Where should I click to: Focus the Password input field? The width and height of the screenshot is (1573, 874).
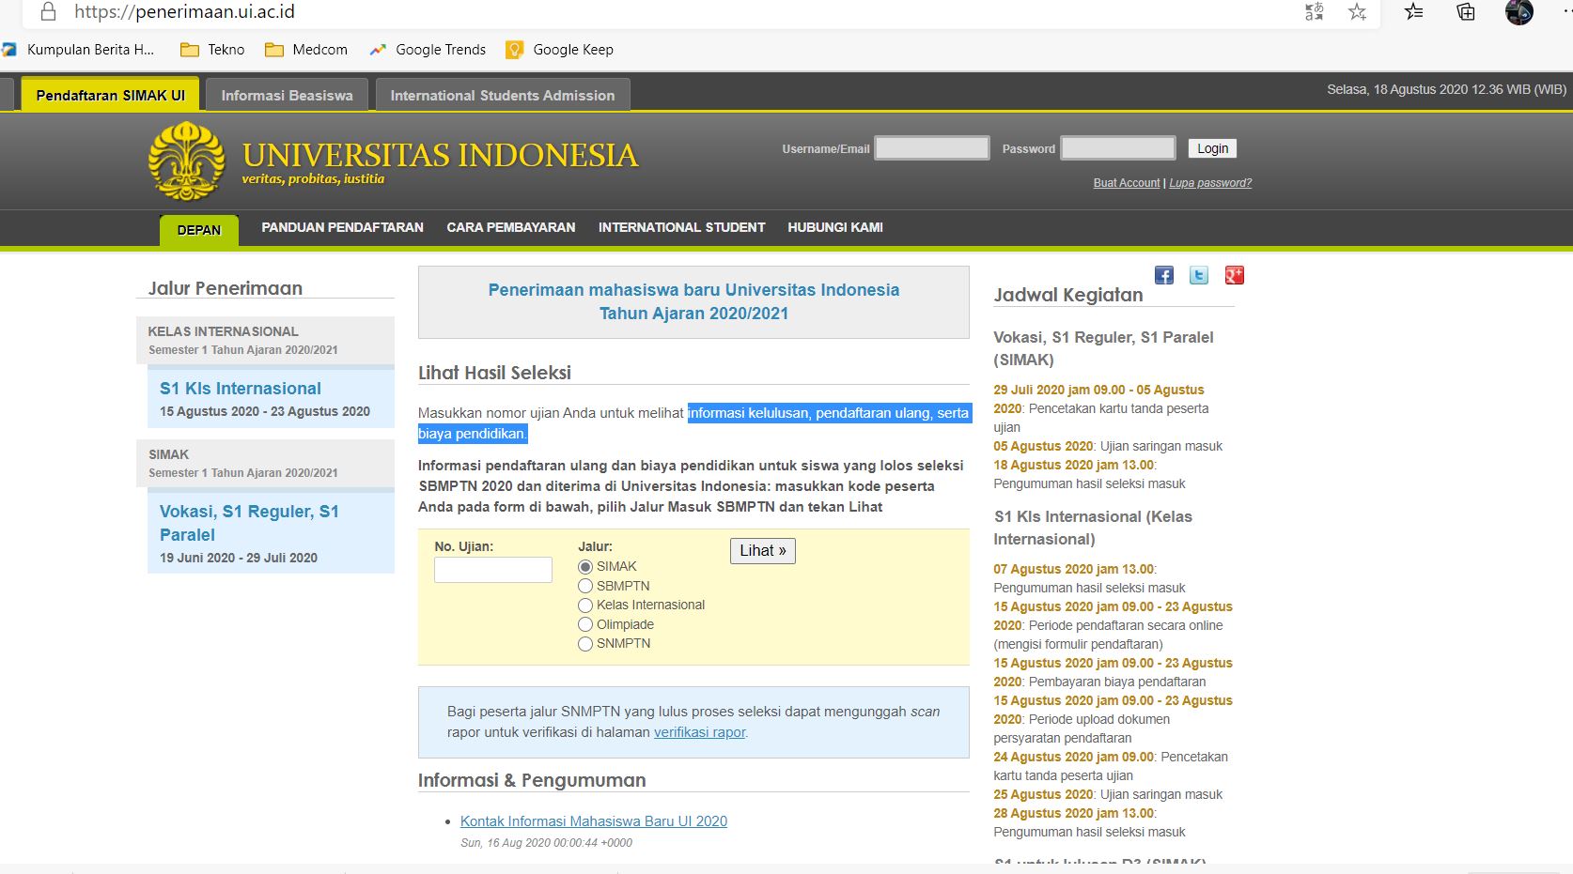(1118, 148)
